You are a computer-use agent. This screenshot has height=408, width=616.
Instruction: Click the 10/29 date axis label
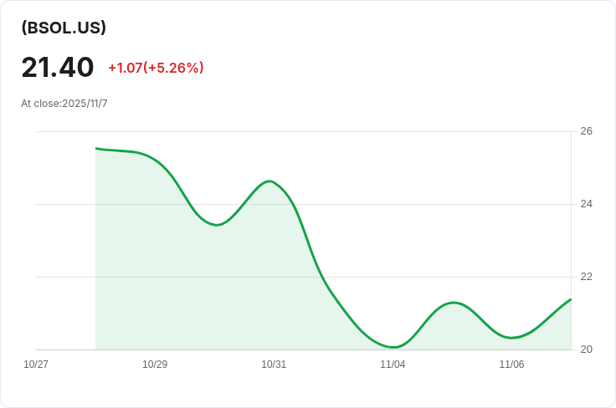(155, 364)
